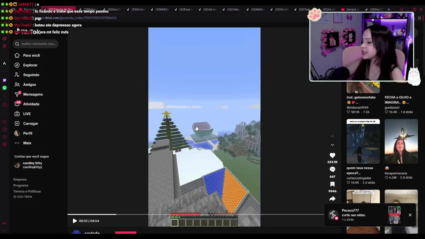This screenshot has height=239, width=425.
Task: Open the Mensagens icon with badge
Action: click(x=17, y=94)
